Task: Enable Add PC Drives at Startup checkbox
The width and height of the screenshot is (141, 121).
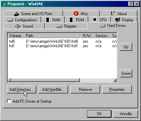Action: coord(9,101)
